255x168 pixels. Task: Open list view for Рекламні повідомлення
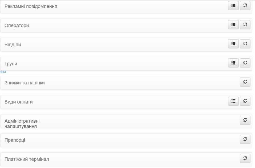(x=233, y=6)
